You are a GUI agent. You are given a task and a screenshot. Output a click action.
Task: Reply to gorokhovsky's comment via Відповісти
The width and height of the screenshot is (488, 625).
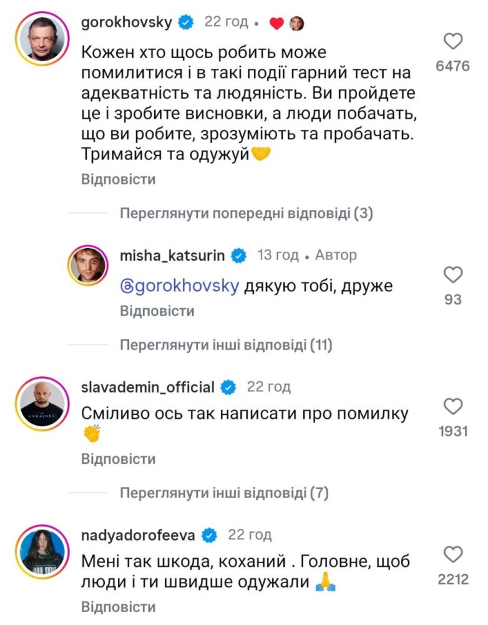tap(118, 180)
